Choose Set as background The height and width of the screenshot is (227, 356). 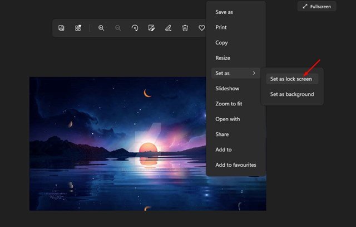pos(292,94)
